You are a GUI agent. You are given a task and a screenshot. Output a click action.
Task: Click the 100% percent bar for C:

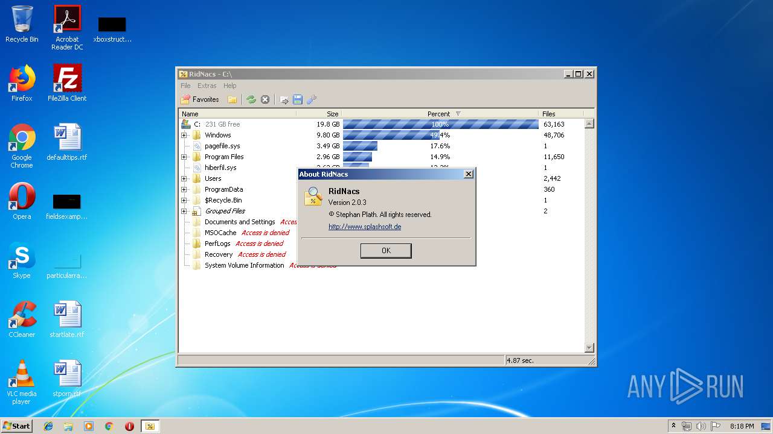(x=441, y=124)
